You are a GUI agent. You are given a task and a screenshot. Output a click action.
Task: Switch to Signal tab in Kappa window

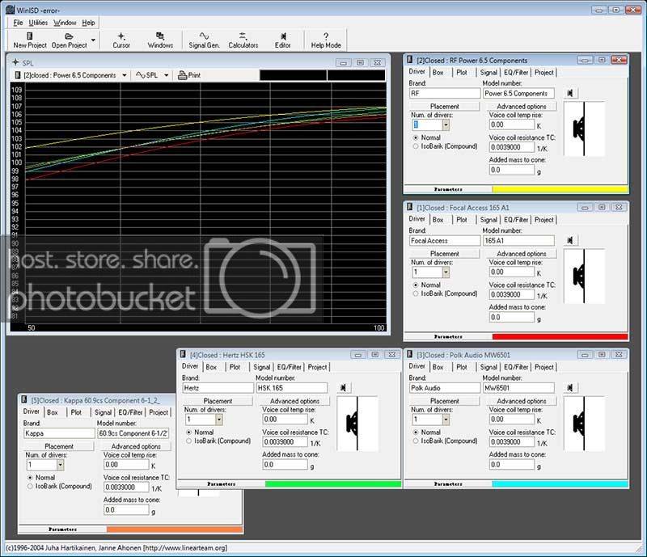click(x=103, y=412)
